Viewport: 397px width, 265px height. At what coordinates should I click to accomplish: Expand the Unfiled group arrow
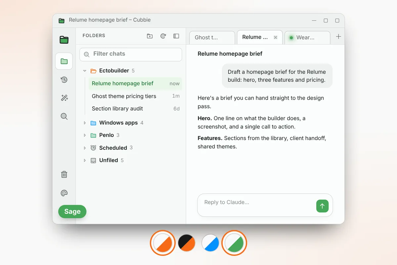[85, 160]
